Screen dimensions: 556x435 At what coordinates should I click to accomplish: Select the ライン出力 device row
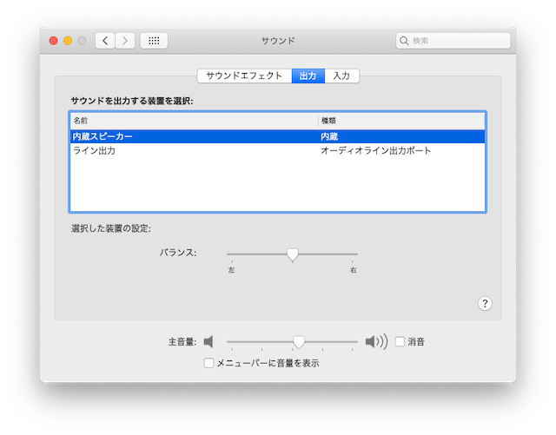pos(278,151)
